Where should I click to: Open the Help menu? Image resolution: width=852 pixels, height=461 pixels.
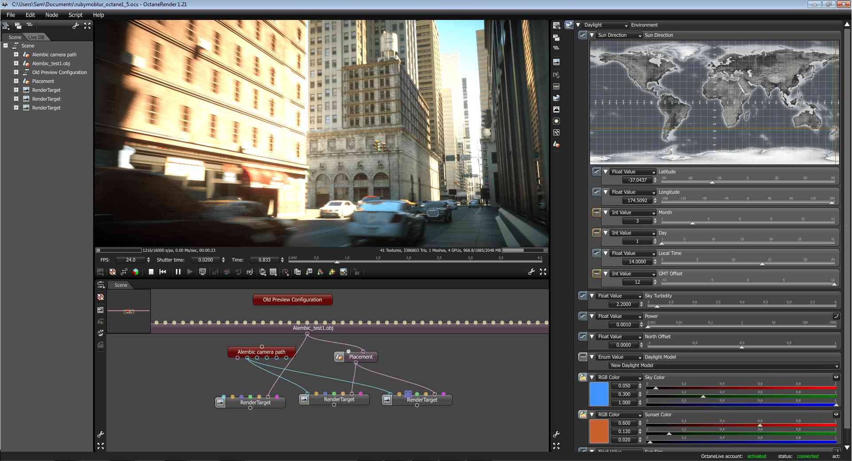[98, 15]
